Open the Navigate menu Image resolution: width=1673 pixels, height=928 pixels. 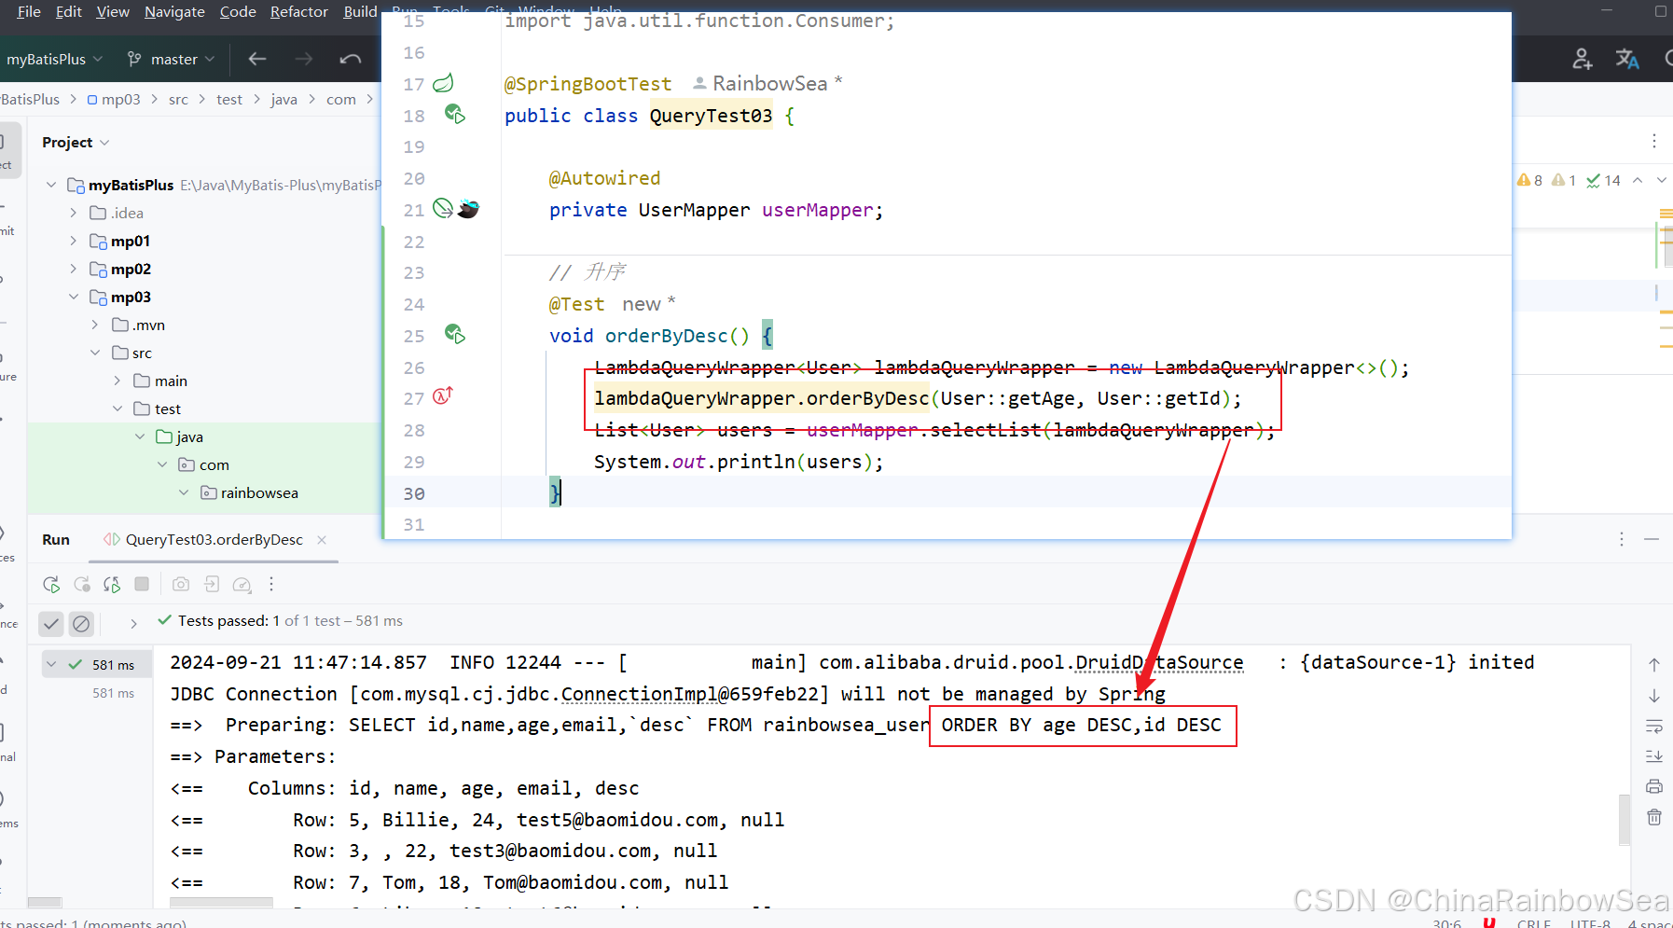(x=174, y=11)
